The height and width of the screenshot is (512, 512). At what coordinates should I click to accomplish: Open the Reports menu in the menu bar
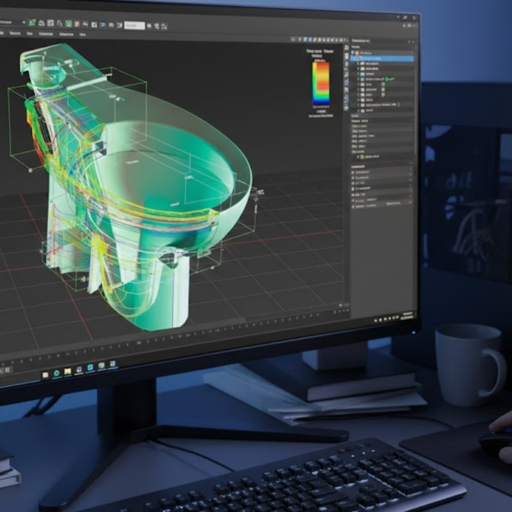point(15,33)
